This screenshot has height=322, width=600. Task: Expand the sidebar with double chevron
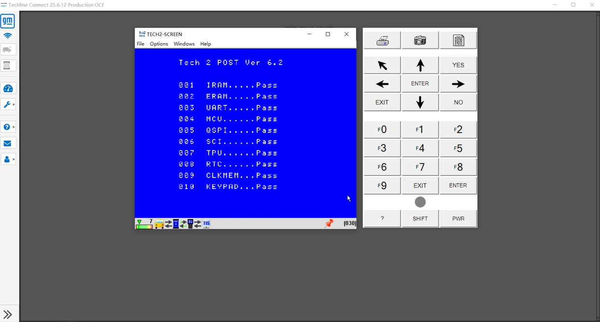coord(8,314)
